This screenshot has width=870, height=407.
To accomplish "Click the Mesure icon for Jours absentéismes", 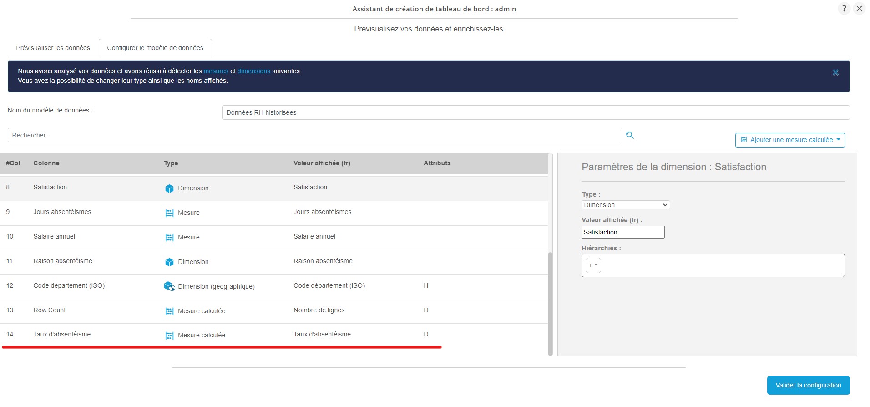I will (x=169, y=213).
